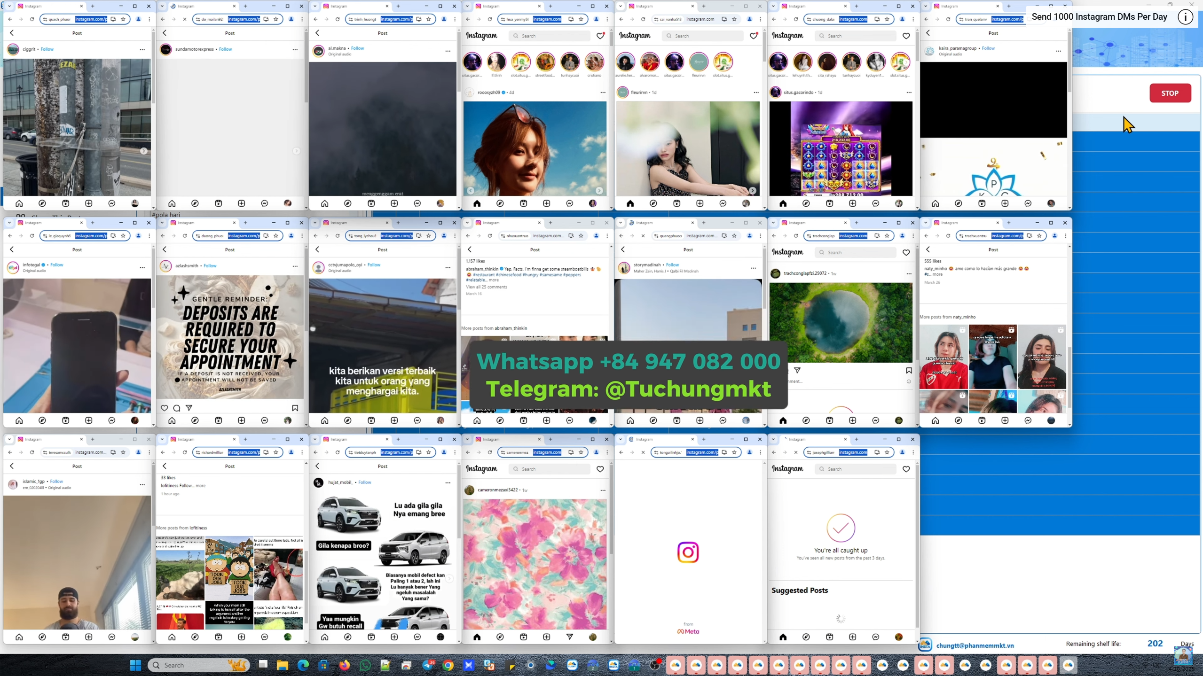
Task: Open more options on sundamotorexpress post
Action: pos(295,49)
